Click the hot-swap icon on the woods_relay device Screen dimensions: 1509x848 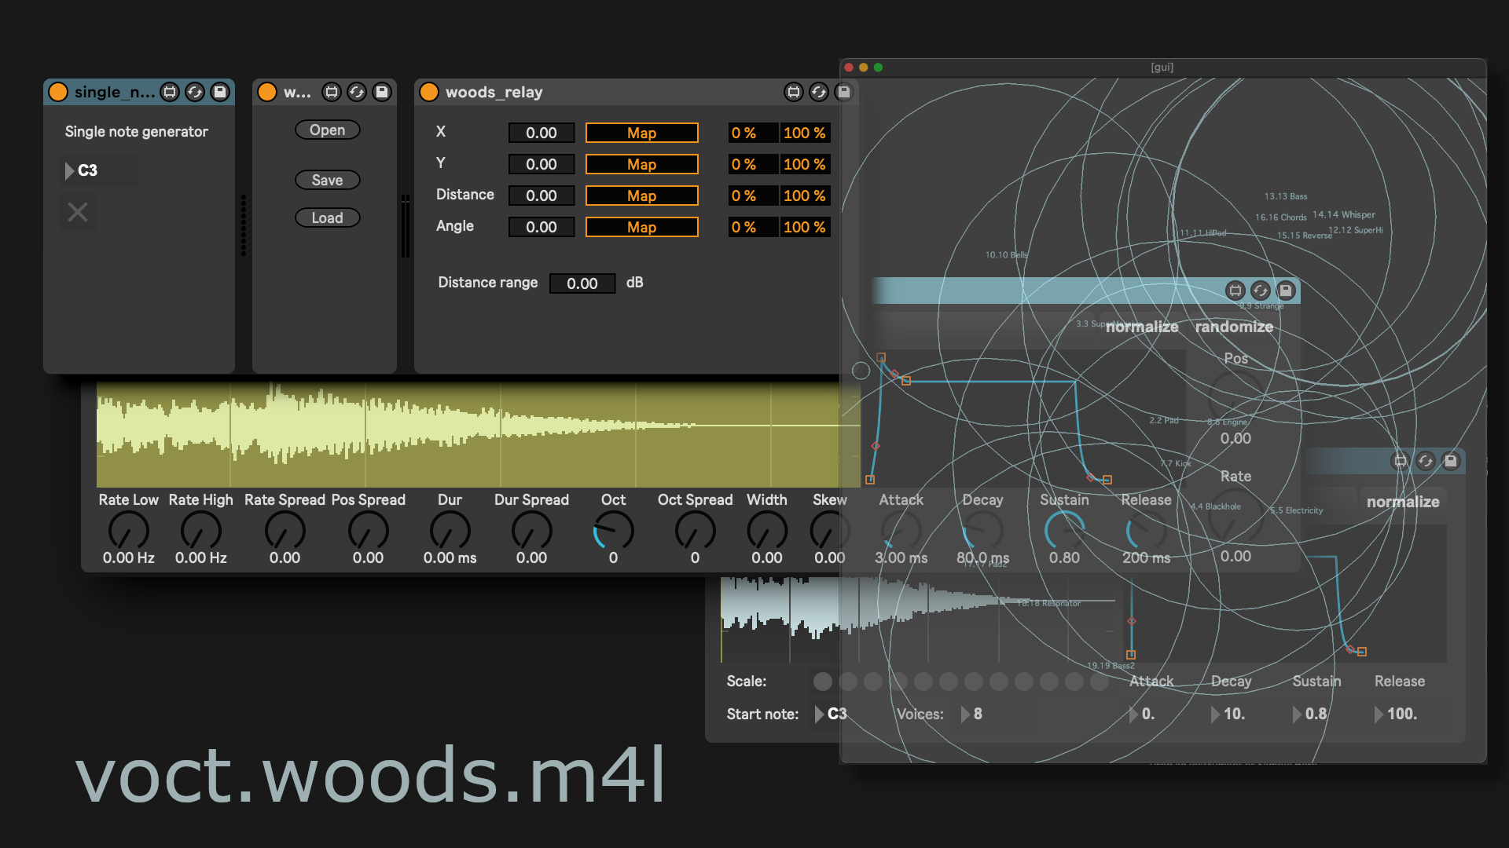(818, 92)
